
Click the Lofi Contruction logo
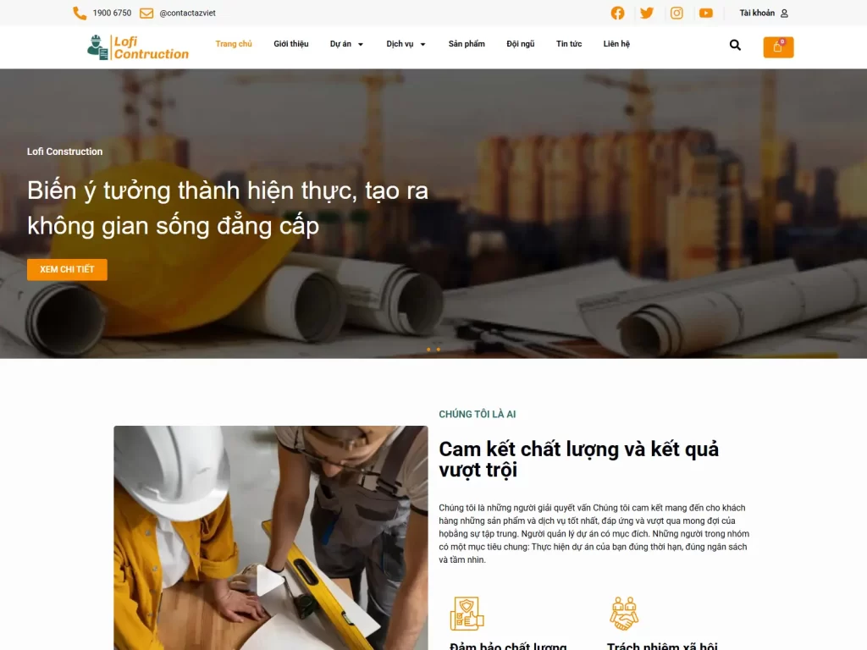click(x=138, y=47)
